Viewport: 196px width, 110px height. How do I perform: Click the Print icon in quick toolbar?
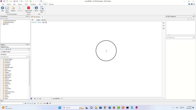(x=17, y=1)
